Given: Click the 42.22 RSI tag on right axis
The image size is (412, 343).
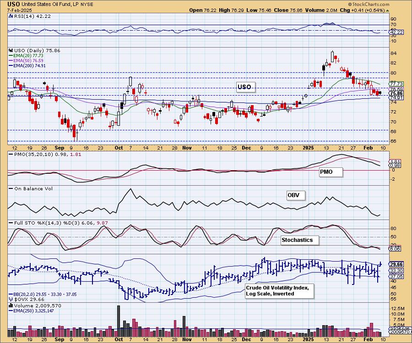Looking at the screenshot, I should (396, 32).
